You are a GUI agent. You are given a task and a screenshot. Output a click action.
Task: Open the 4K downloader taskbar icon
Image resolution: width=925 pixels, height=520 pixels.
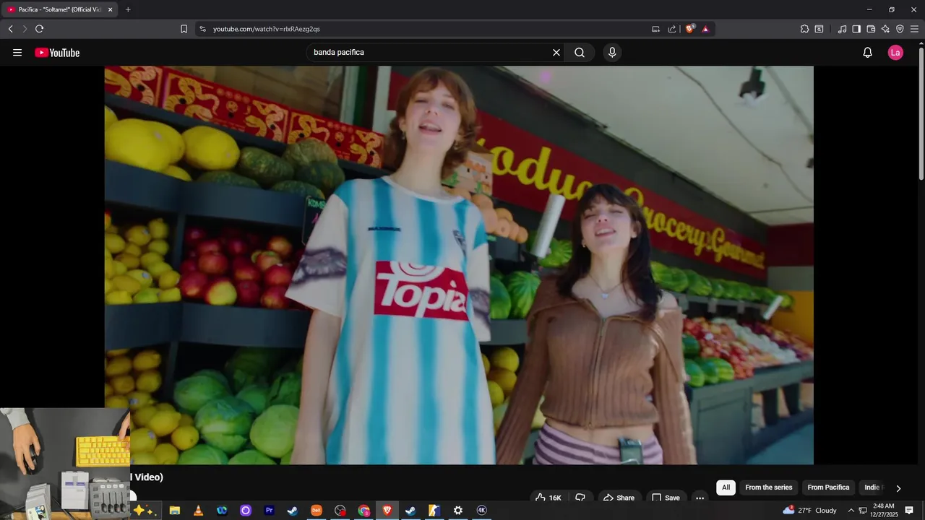click(482, 511)
